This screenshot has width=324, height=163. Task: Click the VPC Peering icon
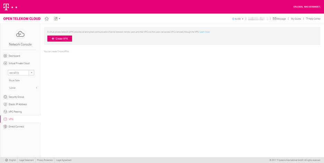(6, 112)
